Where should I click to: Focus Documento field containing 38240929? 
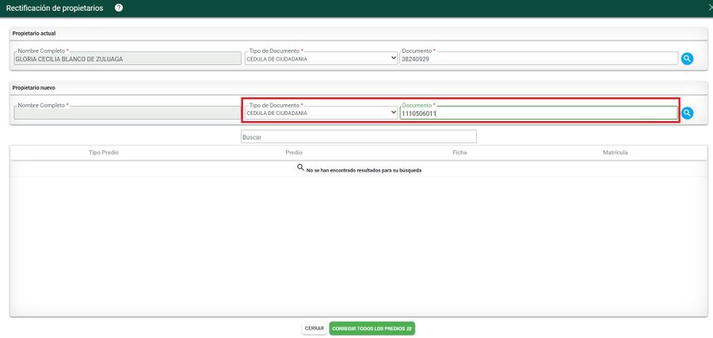539,59
